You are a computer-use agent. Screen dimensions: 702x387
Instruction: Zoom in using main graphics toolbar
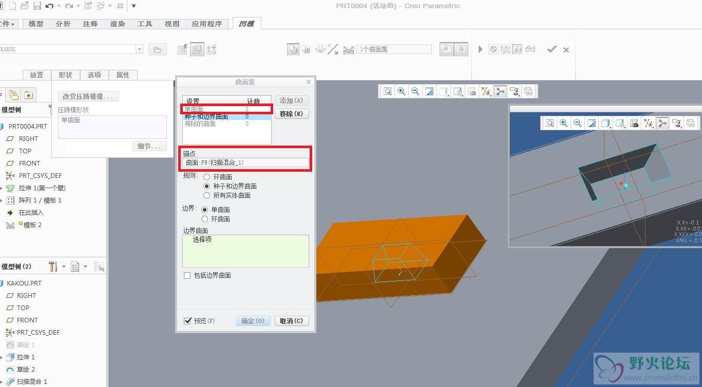coord(402,91)
